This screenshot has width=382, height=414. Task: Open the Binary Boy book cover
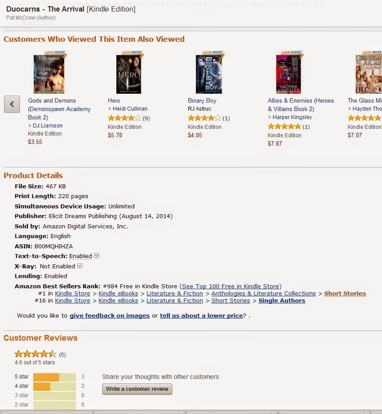pyautogui.click(x=209, y=74)
